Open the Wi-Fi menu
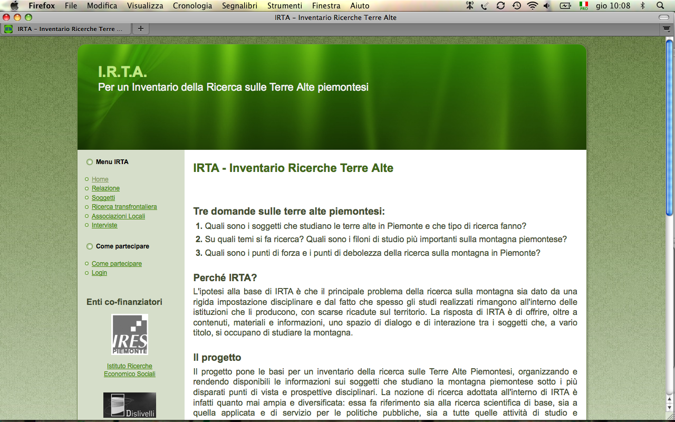Viewport: 675px width, 422px height. point(532,6)
